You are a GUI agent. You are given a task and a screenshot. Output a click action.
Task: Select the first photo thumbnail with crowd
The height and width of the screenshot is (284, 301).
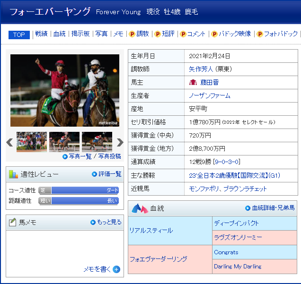coord(32,142)
